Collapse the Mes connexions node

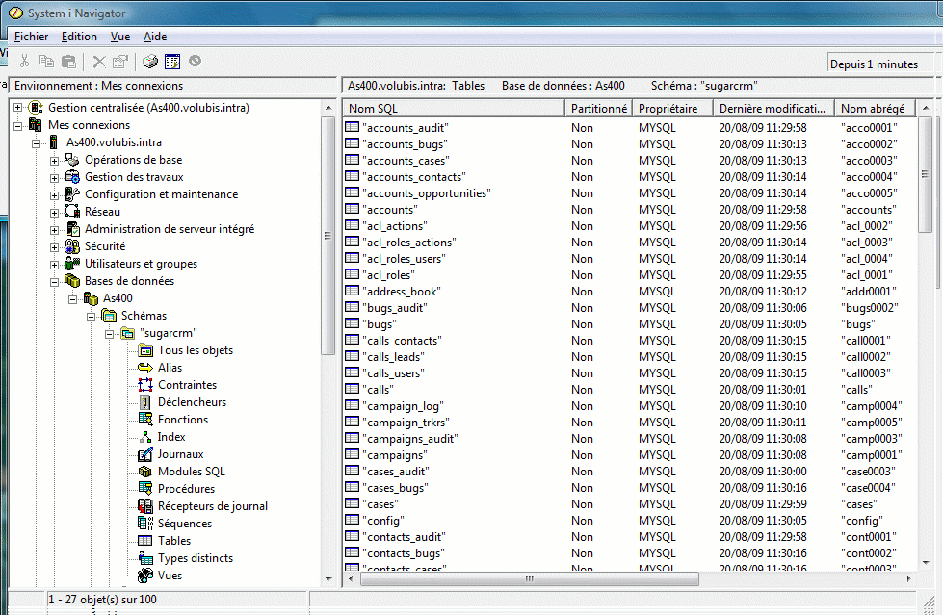coord(18,126)
